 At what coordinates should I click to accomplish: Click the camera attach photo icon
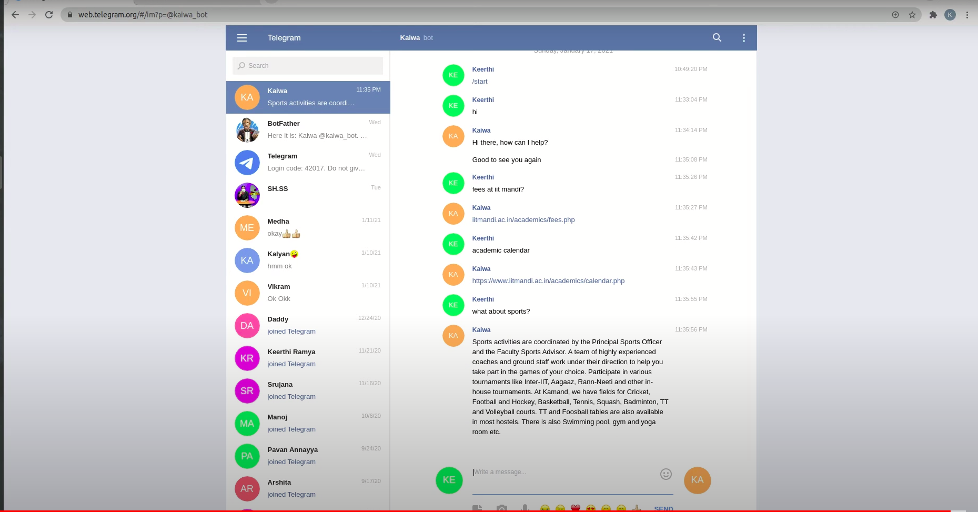pyautogui.click(x=502, y=508)
